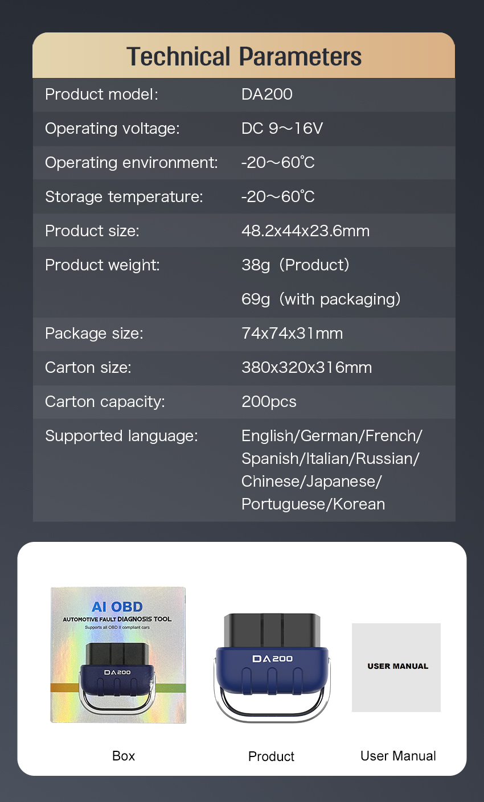Viewport: 484px width, 802px height.
Task: Click the "Storage temperature:" label
Action: point(124,197)
